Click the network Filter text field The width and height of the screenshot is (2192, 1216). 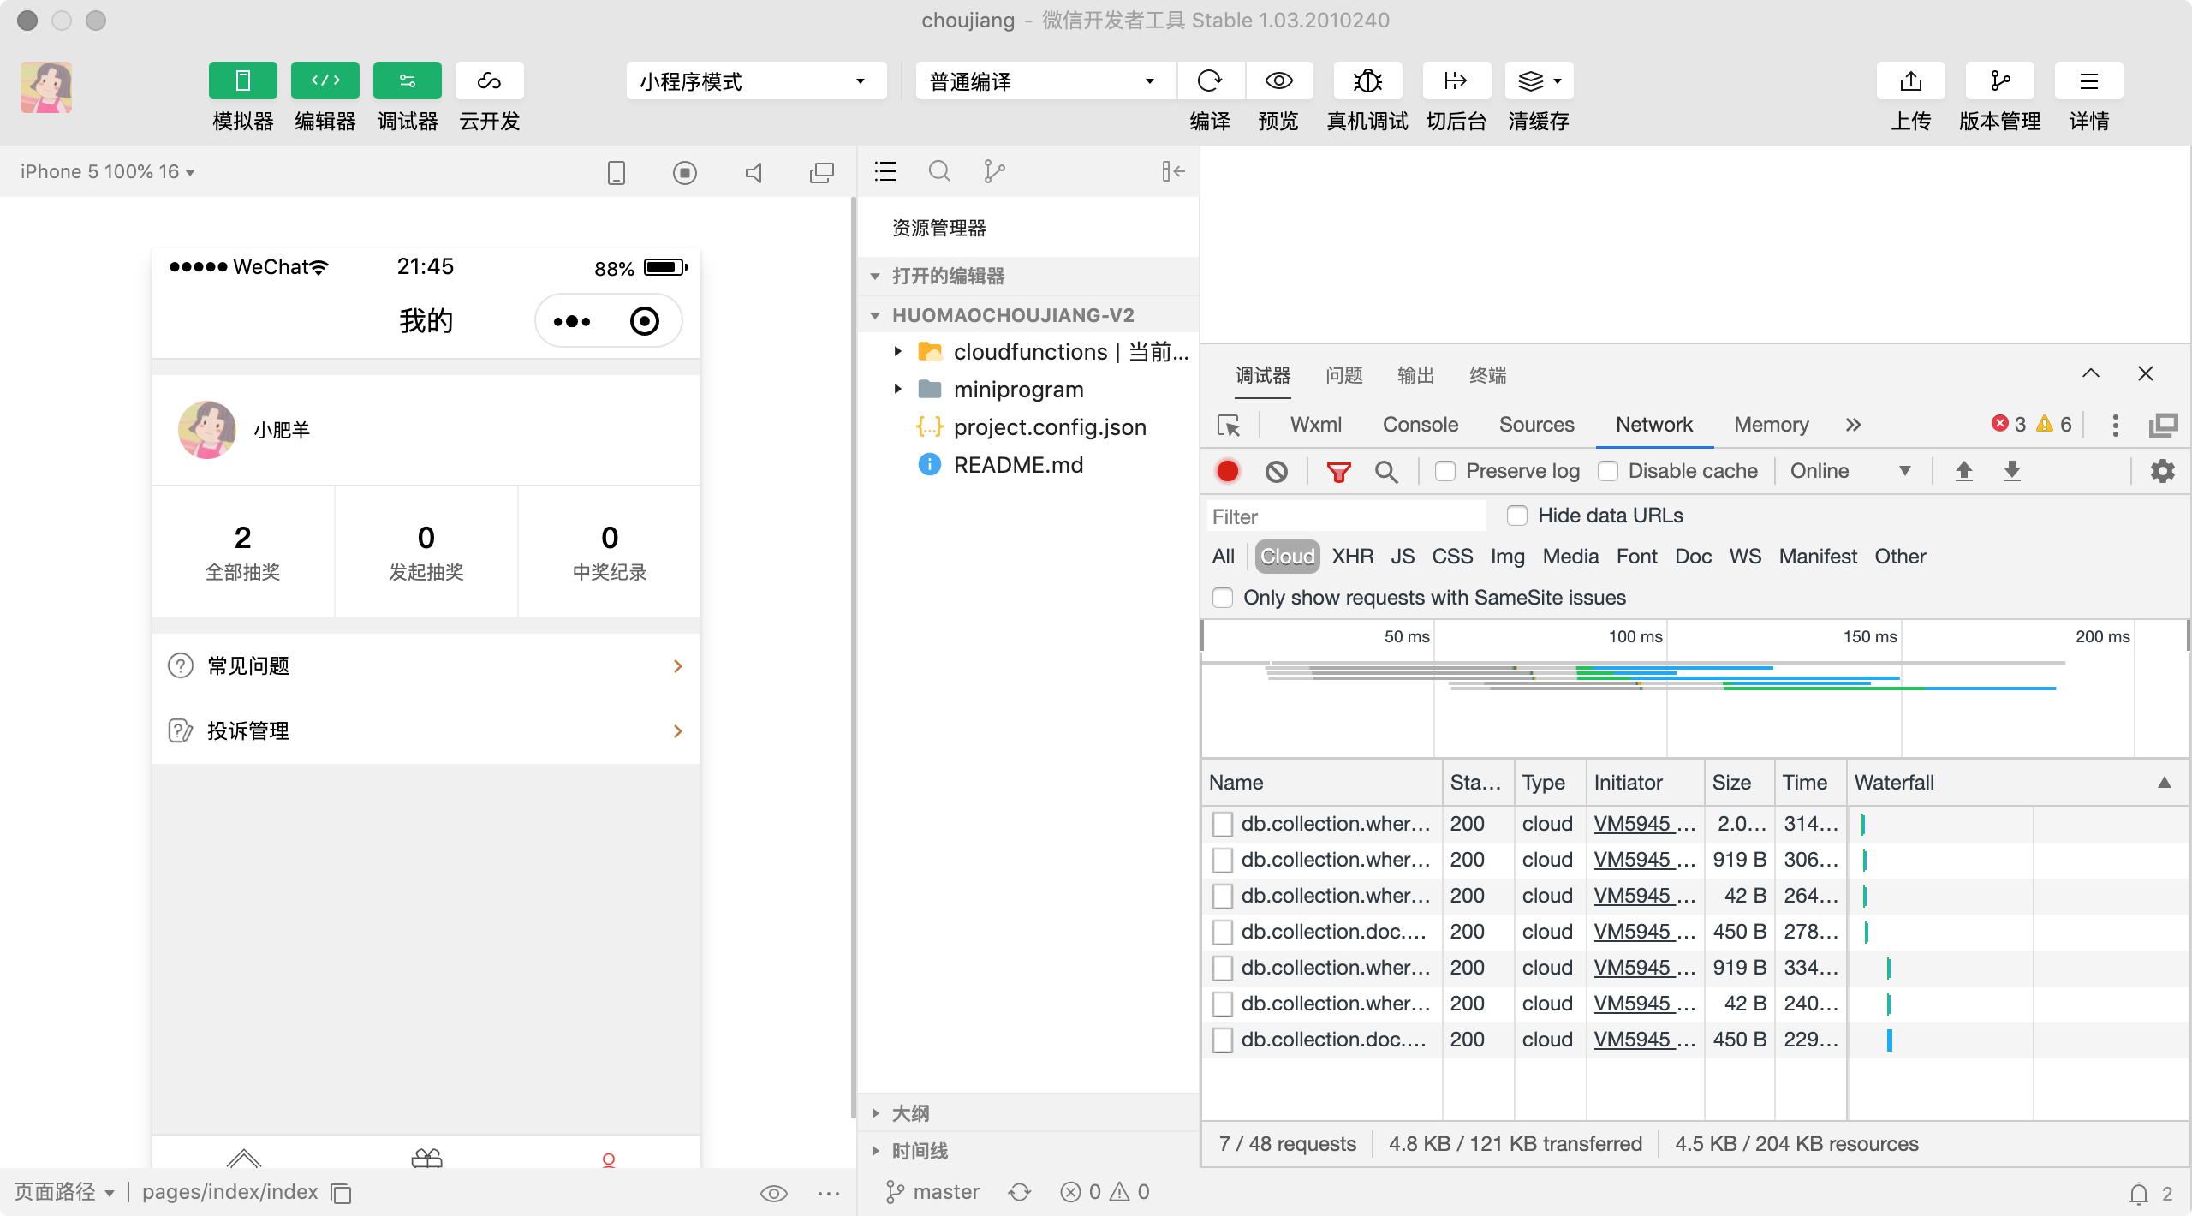[1346, 516]
